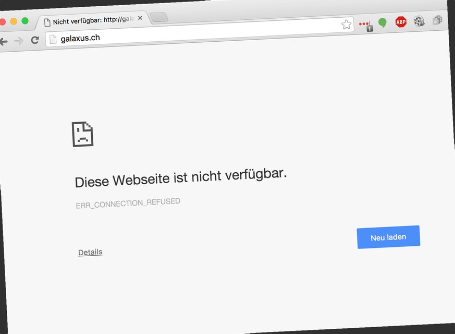
Task: Click the galaxus.ch address bar
Action: [199, 32]
